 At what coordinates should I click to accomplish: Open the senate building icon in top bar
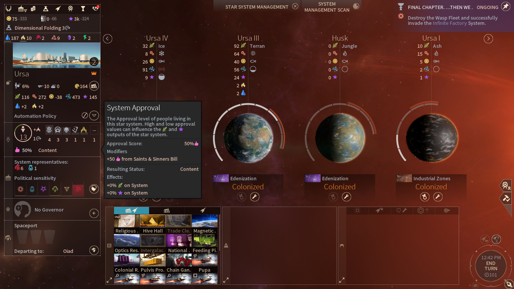(x=22, y=8)
